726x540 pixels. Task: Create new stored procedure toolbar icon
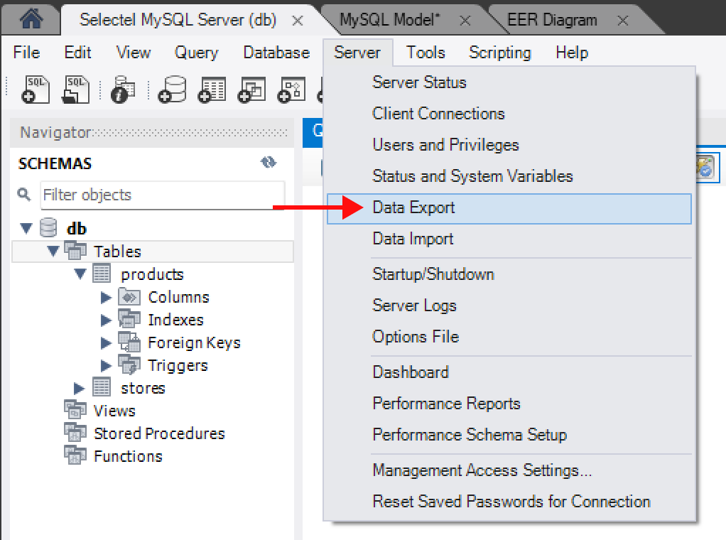click(292, 90)
